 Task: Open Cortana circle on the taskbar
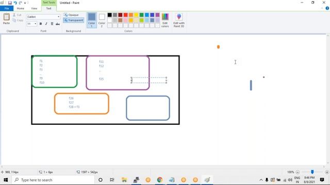[101, 180]
